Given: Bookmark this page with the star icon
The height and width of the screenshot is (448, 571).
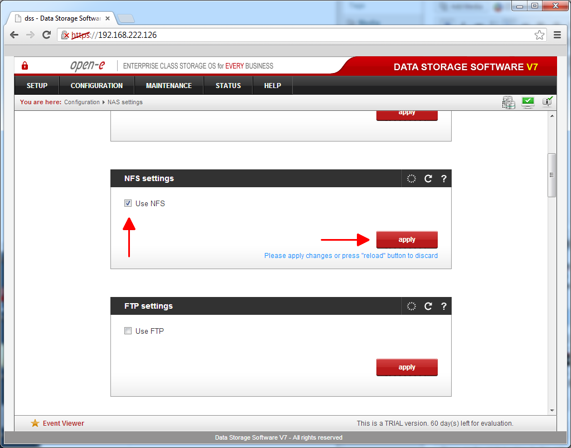Looking at the screenshot, I should click(539, 35).
